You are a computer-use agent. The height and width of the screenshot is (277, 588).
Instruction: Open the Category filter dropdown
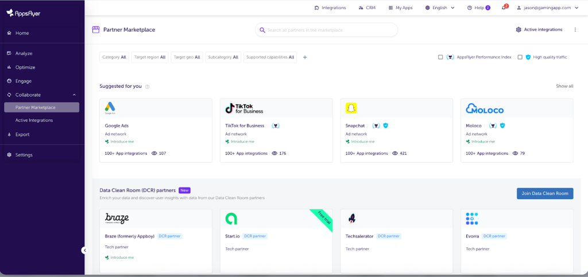(x=114, y=57)
